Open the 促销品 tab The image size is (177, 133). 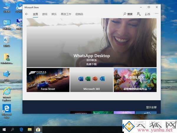pyautogui.click(x=79, y=14)
